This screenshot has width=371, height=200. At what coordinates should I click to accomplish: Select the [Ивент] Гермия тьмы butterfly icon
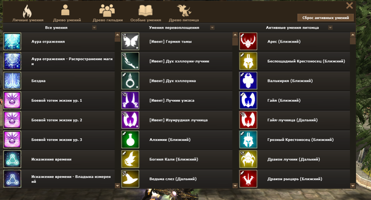130,42
